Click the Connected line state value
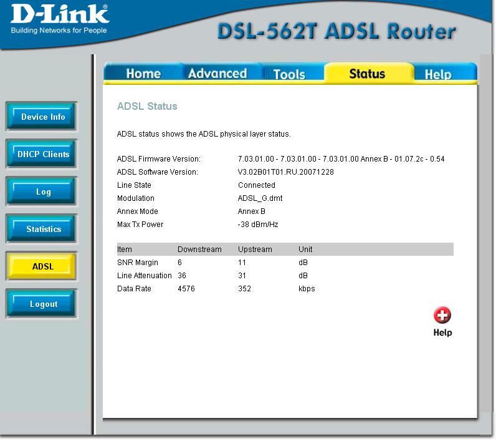496x441 pixels. 257,185
